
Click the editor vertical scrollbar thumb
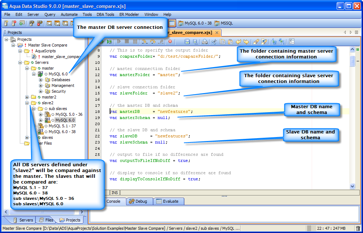click(x=352, y=61)
